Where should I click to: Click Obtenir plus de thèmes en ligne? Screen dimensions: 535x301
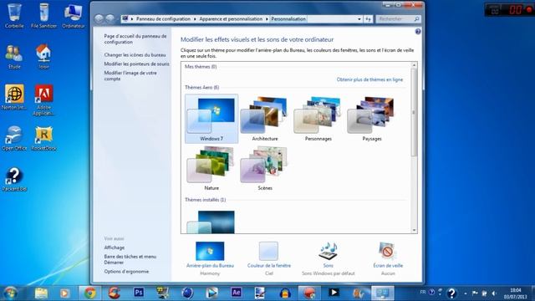tap(369, 79)
